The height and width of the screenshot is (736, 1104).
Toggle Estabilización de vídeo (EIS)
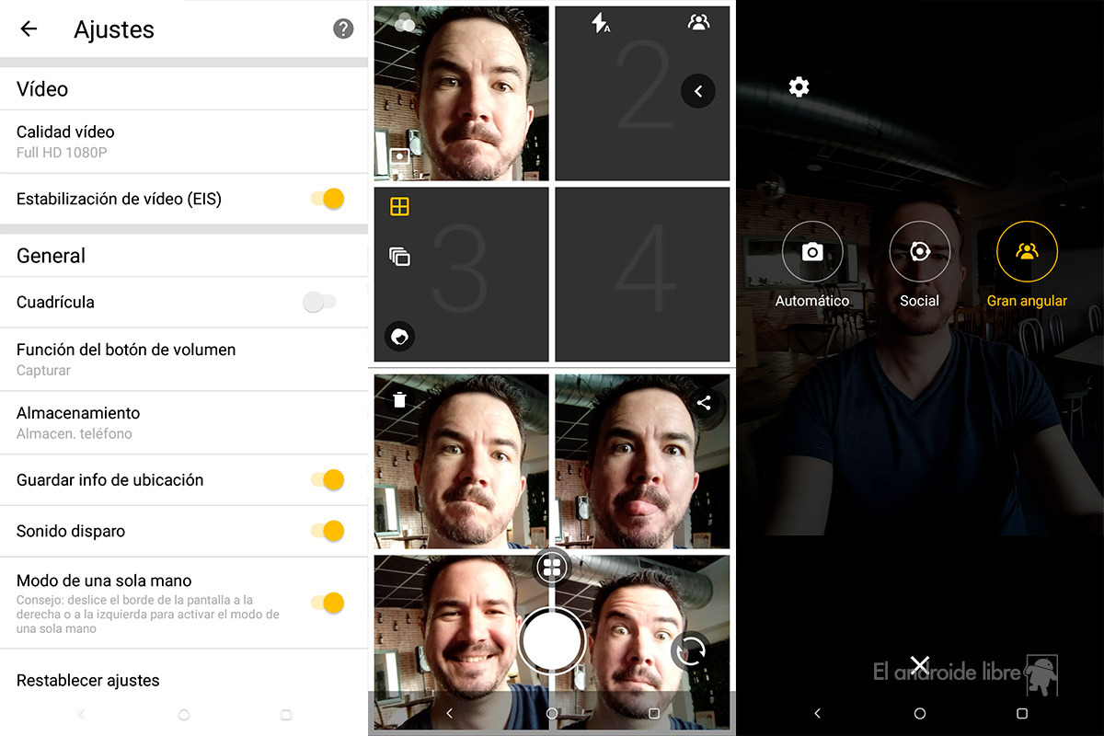(327, 199)
